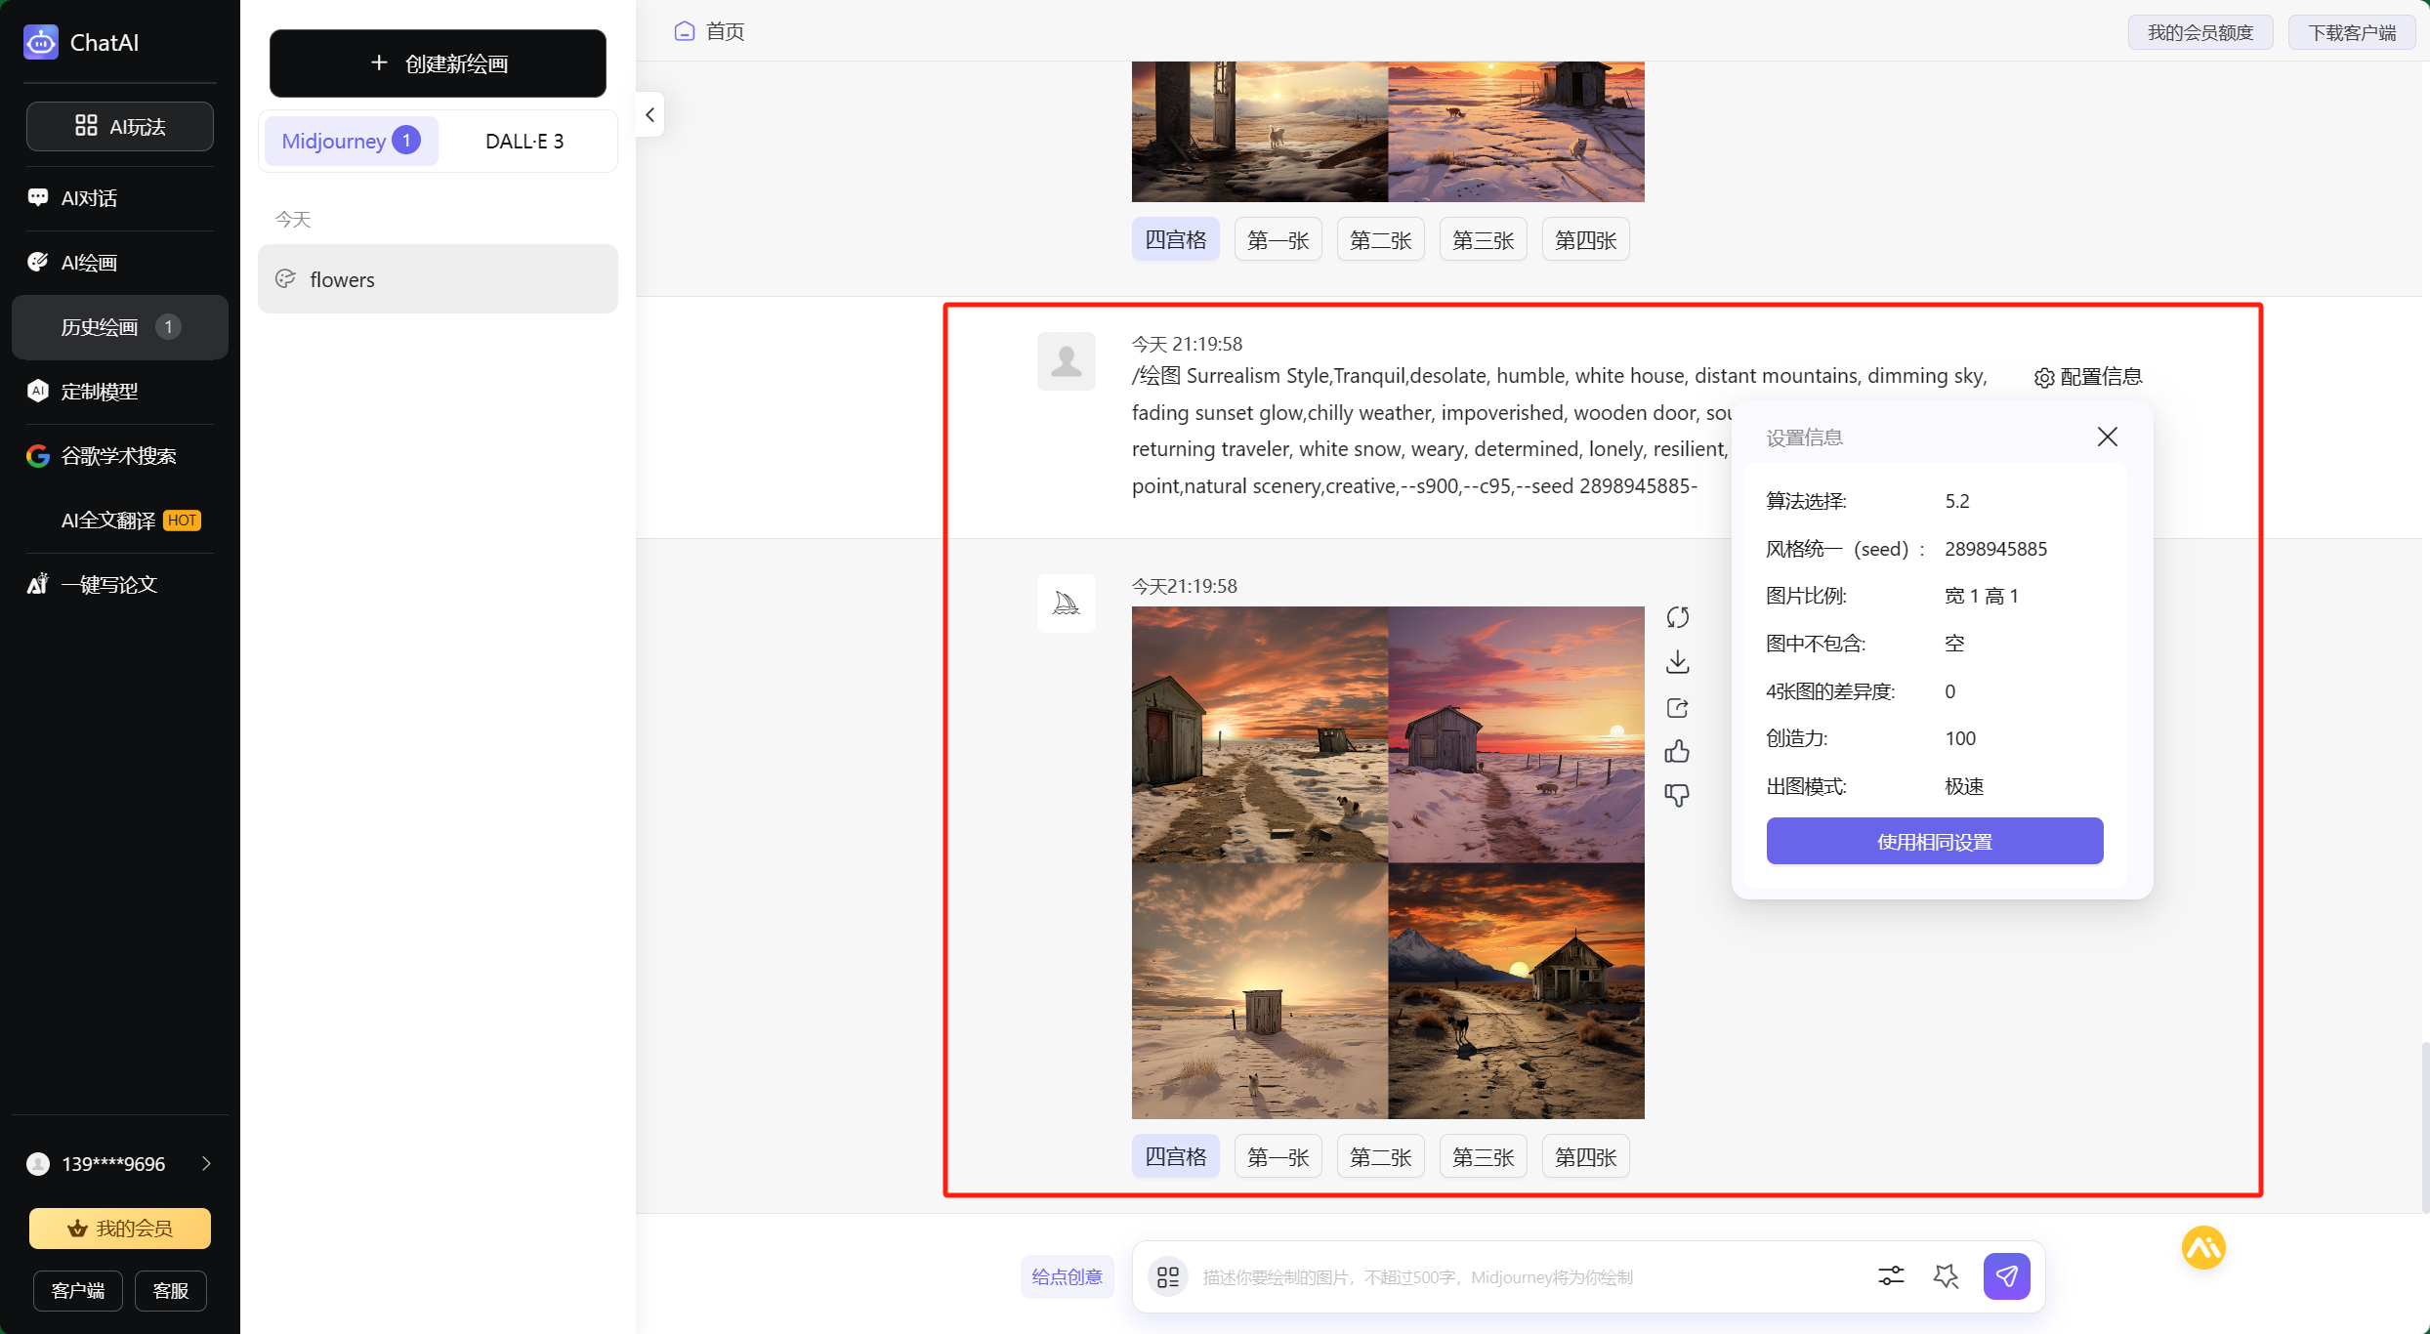Open parameter settings sliders icon

pyautogui.click(x=1891, y=1275)
